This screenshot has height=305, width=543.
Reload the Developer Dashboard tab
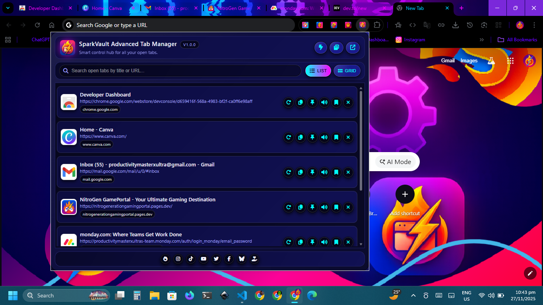click(289, 102)
